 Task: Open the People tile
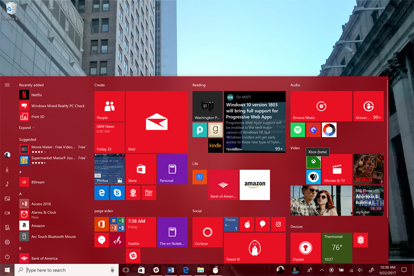pos(109,106)
